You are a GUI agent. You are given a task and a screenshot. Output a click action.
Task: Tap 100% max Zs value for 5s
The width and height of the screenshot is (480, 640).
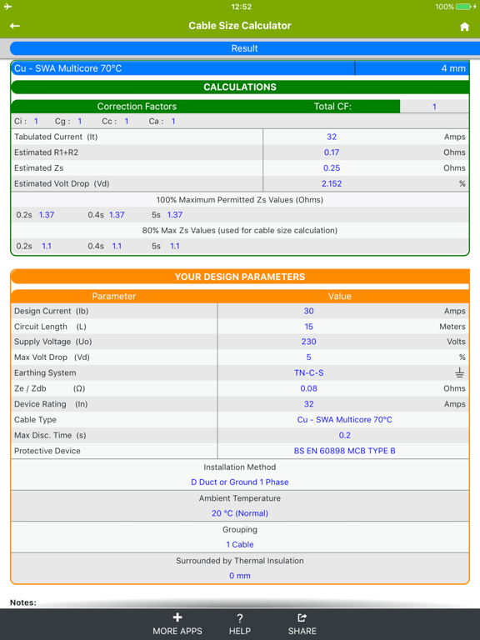point(175,215)
